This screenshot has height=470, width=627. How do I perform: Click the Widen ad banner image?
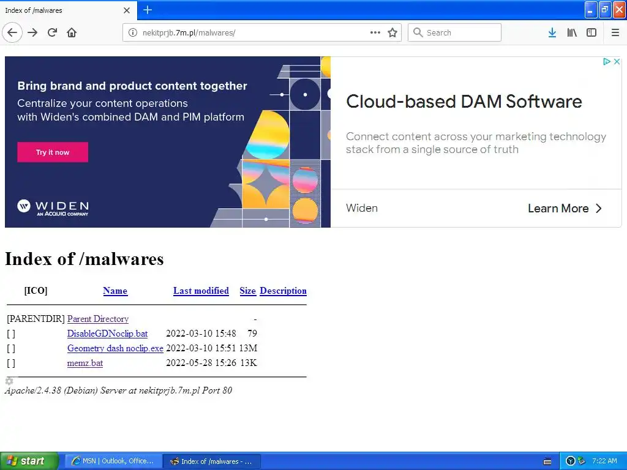[168, 142]
